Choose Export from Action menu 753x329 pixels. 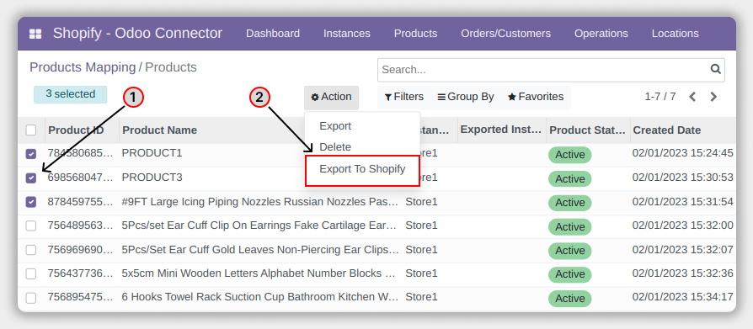pyautogui.click(x=335, y=126)
